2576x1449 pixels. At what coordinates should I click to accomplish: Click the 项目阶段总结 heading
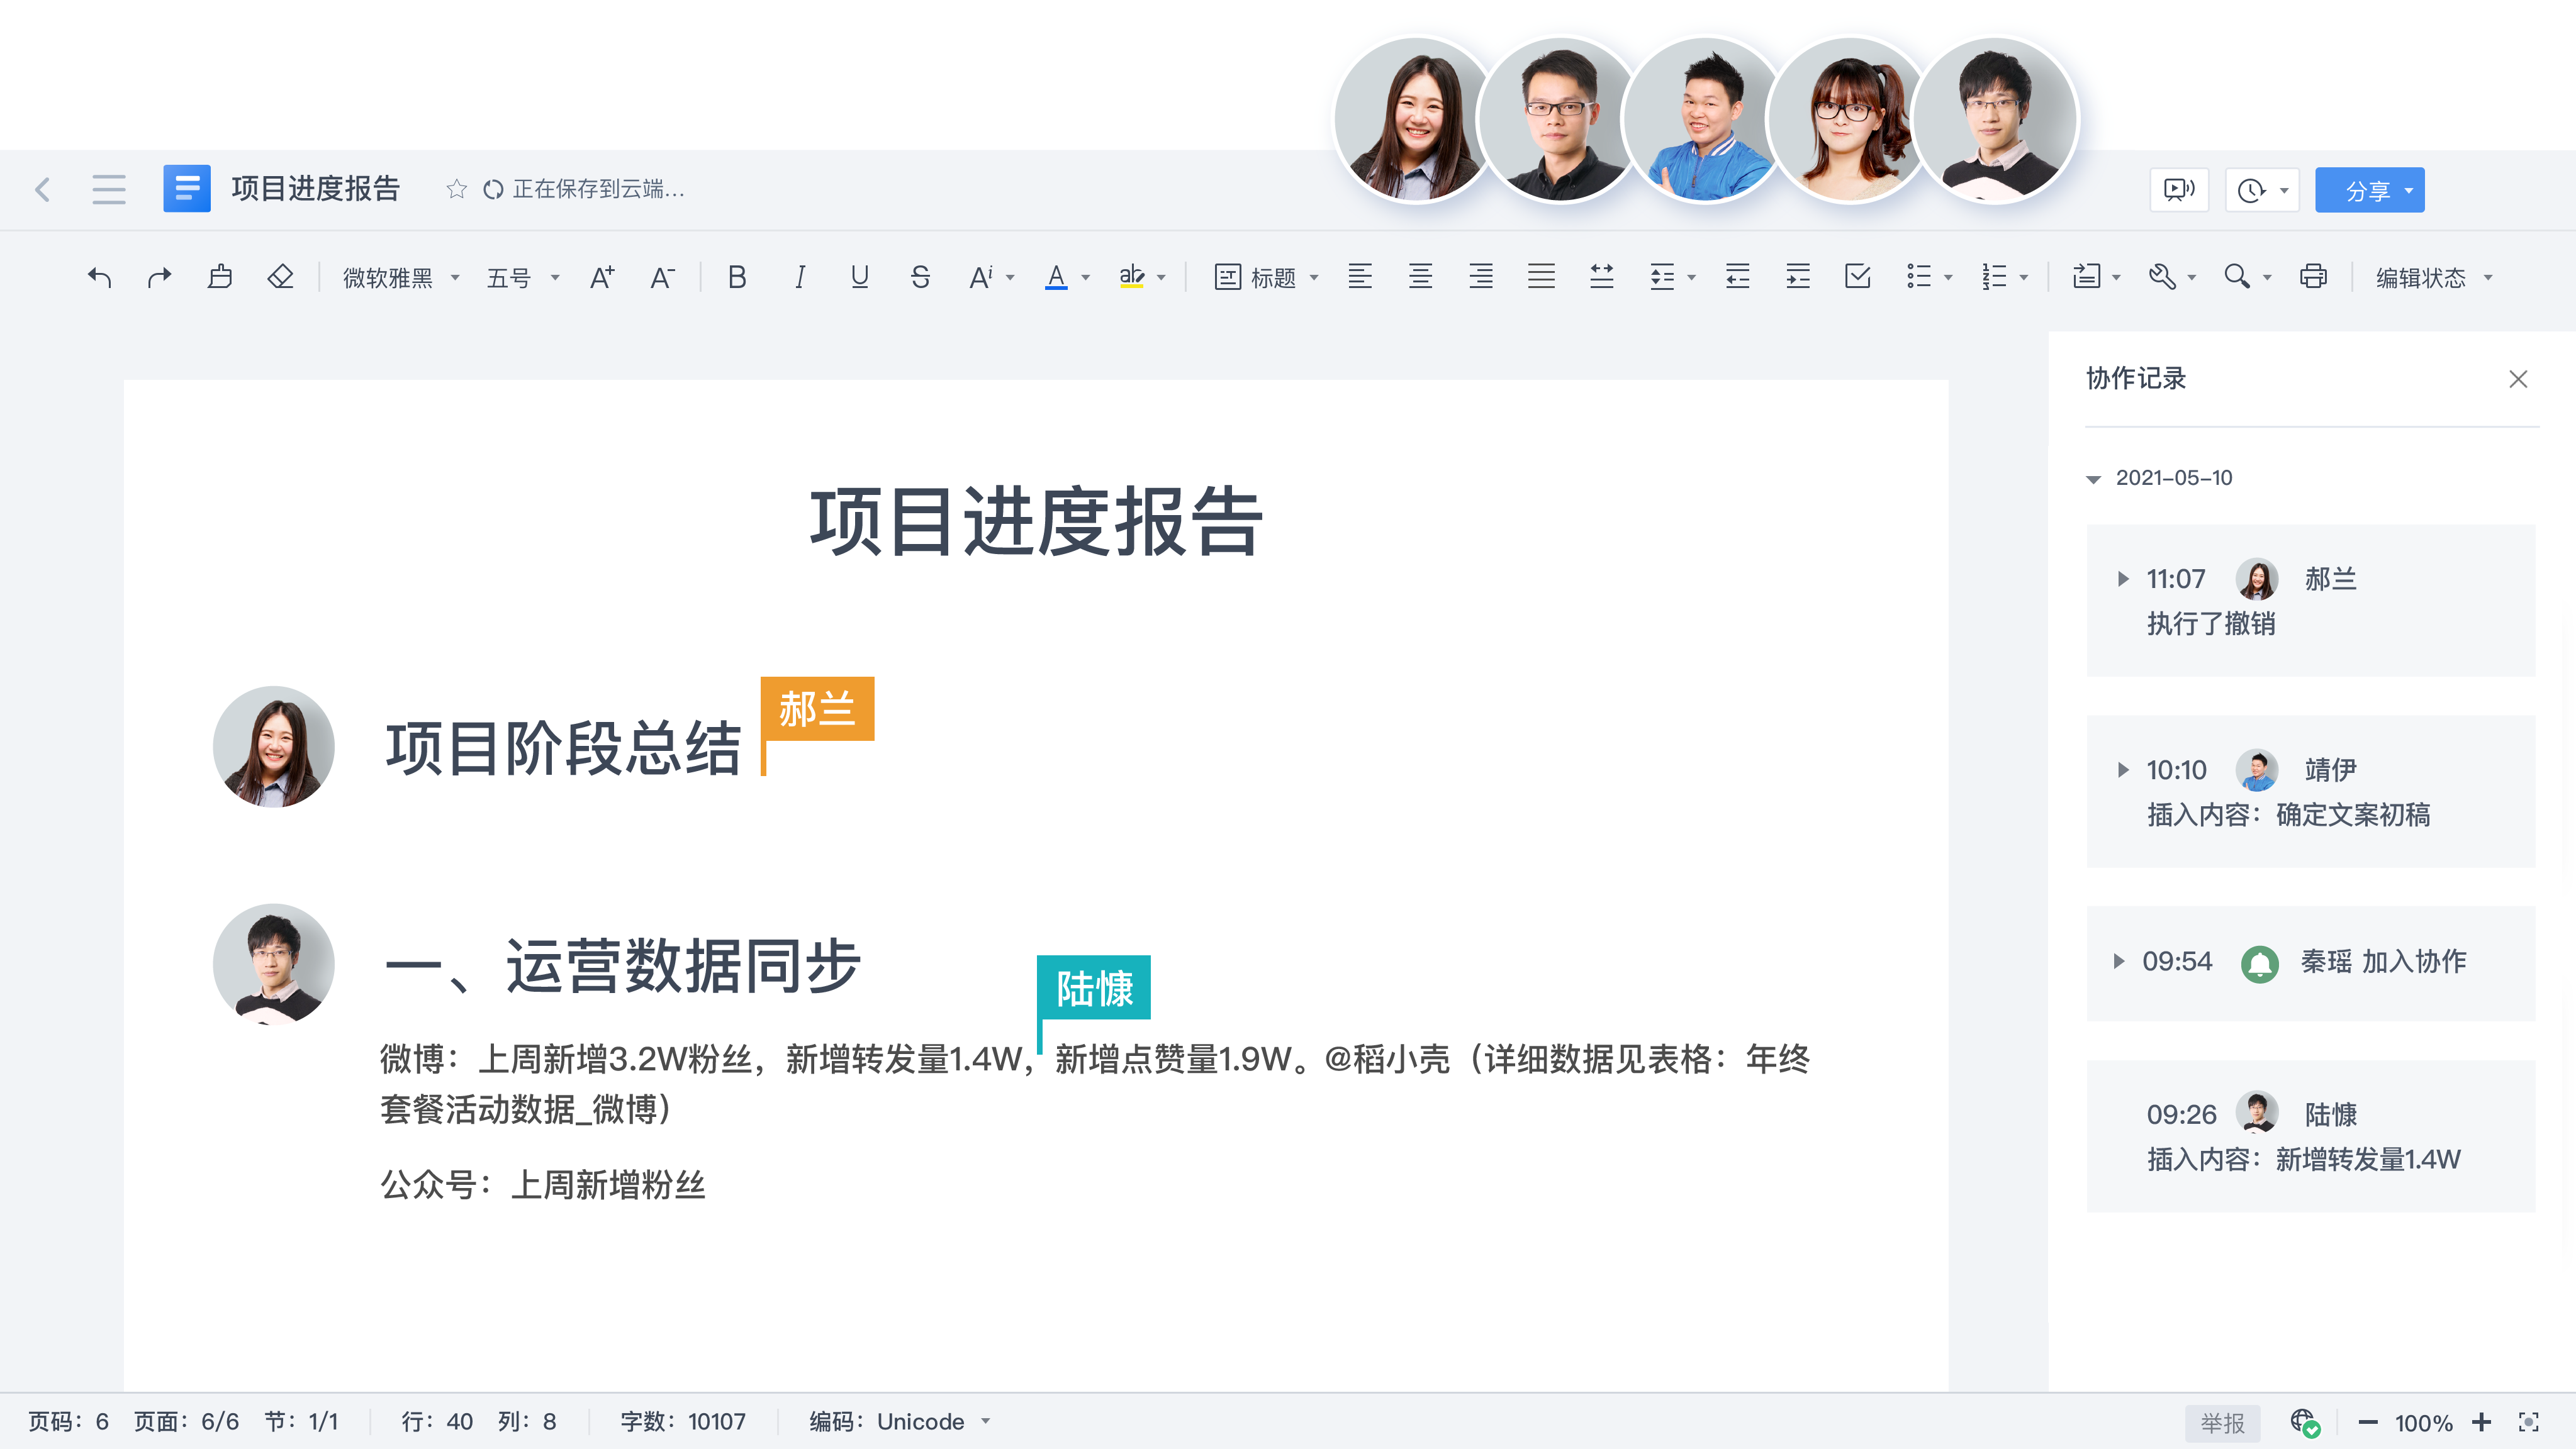point(564,748)
